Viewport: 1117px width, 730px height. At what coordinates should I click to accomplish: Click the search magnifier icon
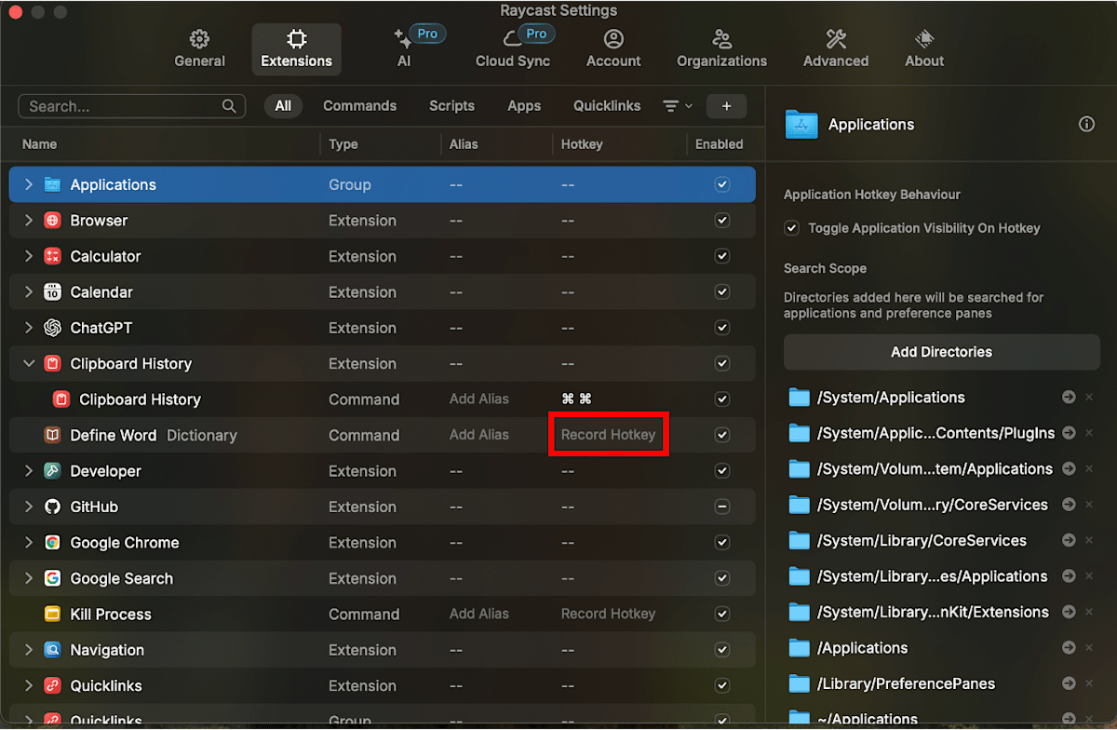229,106
